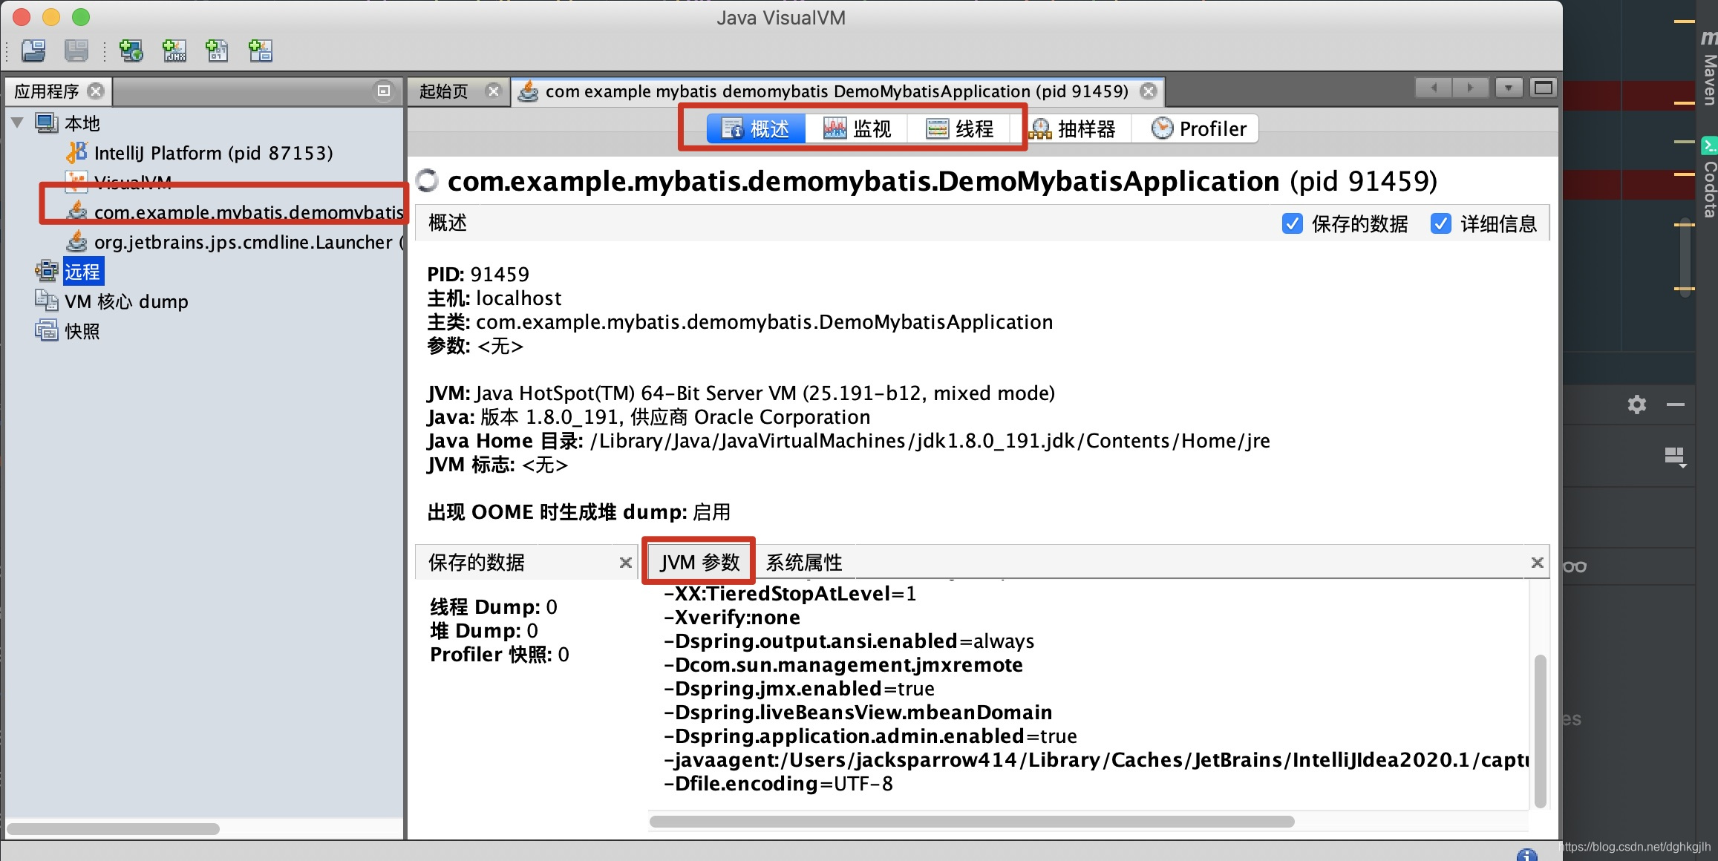Click the 线程 Dump: 0 text
Image resolution: width=1718 pixels, height=861 pixels.
pyautogui.click(x=494, y=607)
